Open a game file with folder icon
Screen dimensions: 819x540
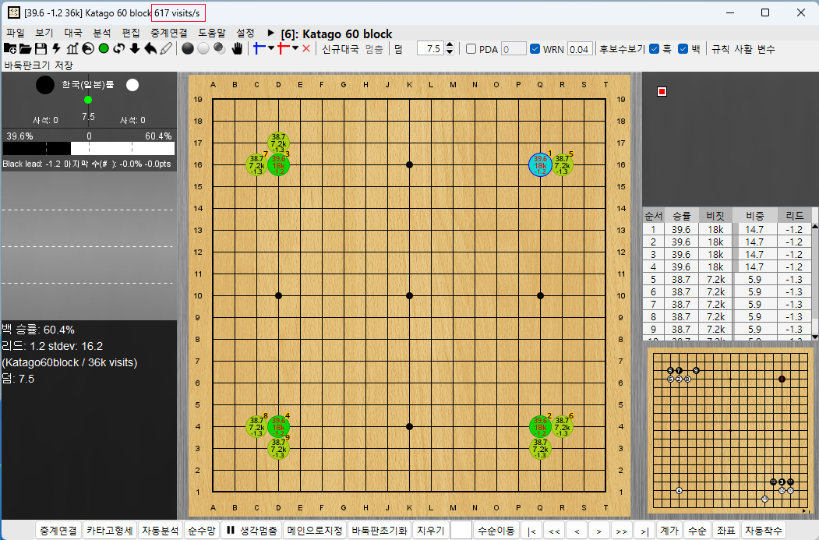pos(26,49)
